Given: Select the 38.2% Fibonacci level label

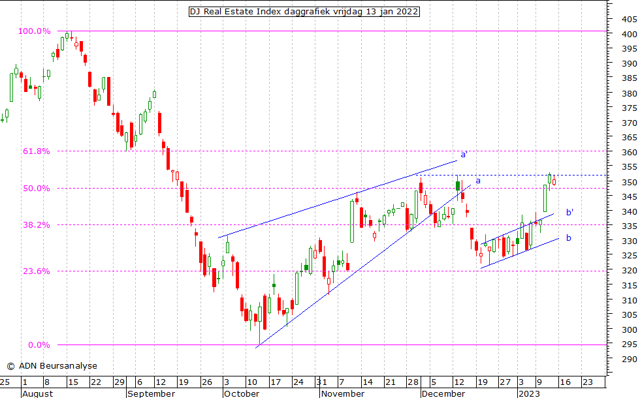Looking at the screenshot, I should pyautogui.click(x=37, y=225).
